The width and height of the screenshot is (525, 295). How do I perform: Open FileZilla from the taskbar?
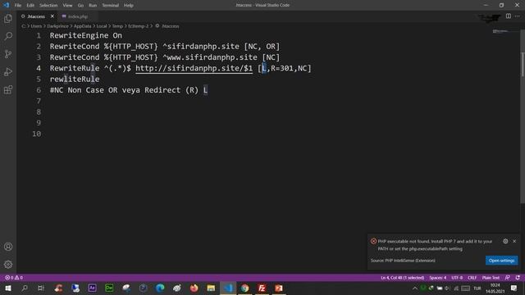click(262, 288)
